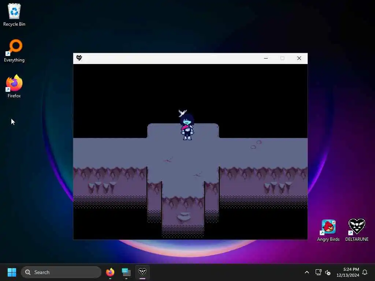Screen dimensions: 375x281
Task: Open the on-screen keyboard app in taskbar
Action: click(x=126, y=272)
